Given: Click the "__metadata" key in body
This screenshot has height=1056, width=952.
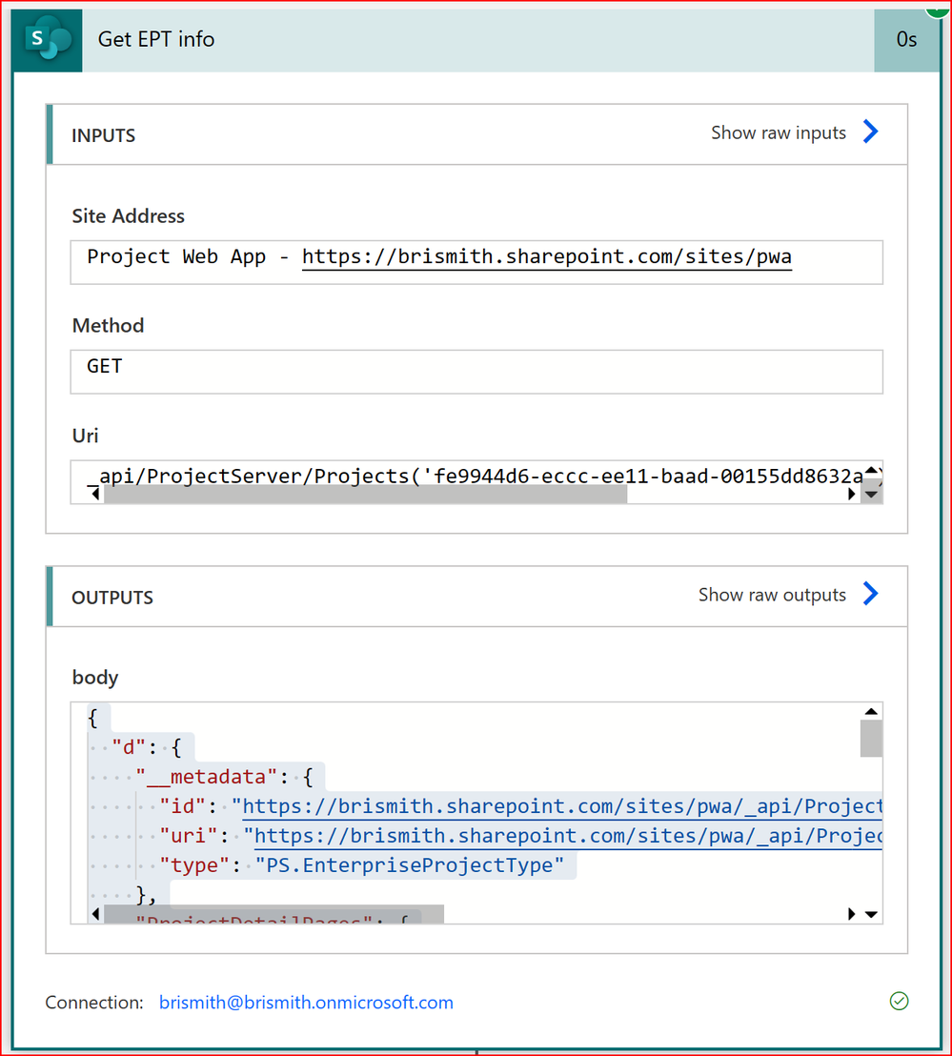Looking at the screenshot, I should pyautogui.click(x=207, y=777).
